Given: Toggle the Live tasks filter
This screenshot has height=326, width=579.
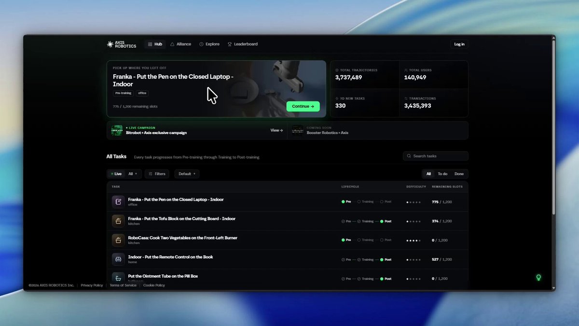Looking at the screenshot, I should 116,174.
